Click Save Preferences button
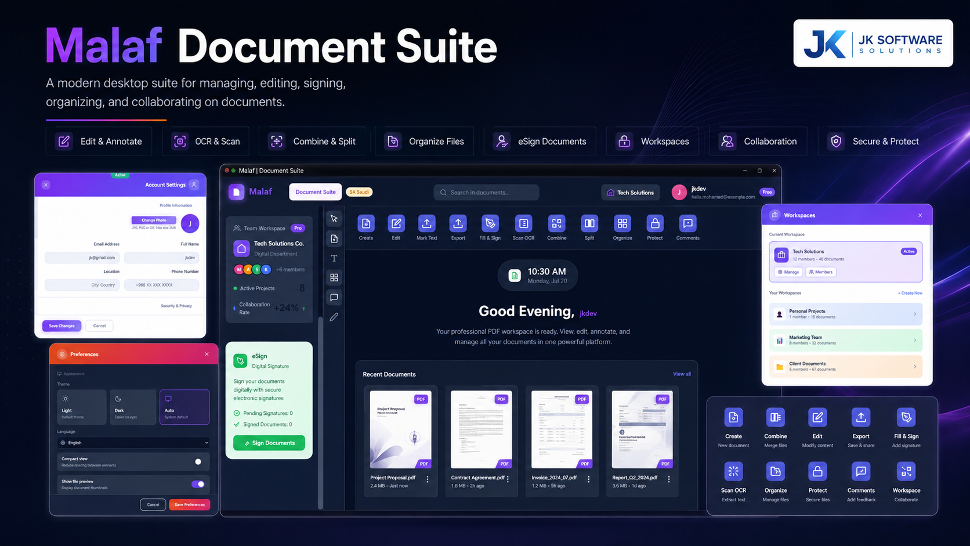This screenshot has width=970, height=546. (x=190, y=505)
